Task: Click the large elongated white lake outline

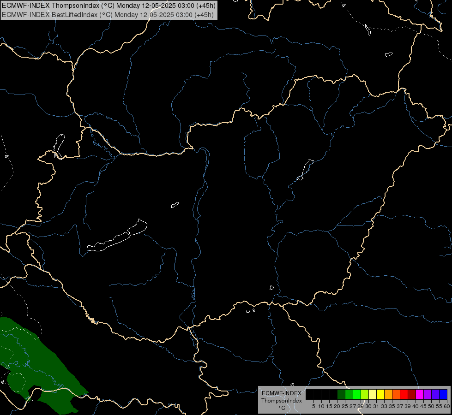Action: pos(117,236)
